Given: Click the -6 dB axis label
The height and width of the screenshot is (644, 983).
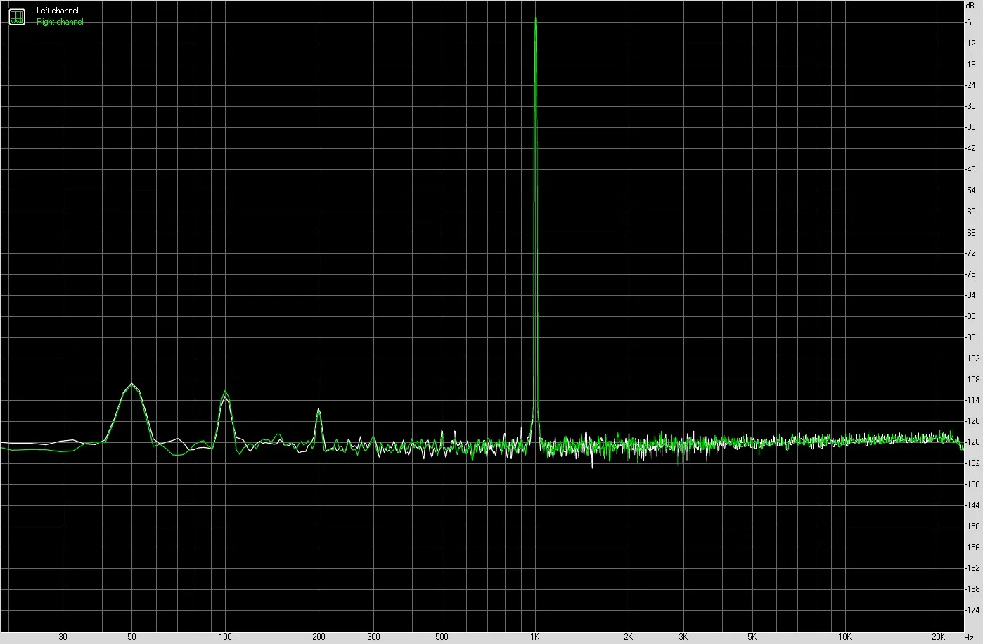Looking at the screenshot, I should [969, 22].
